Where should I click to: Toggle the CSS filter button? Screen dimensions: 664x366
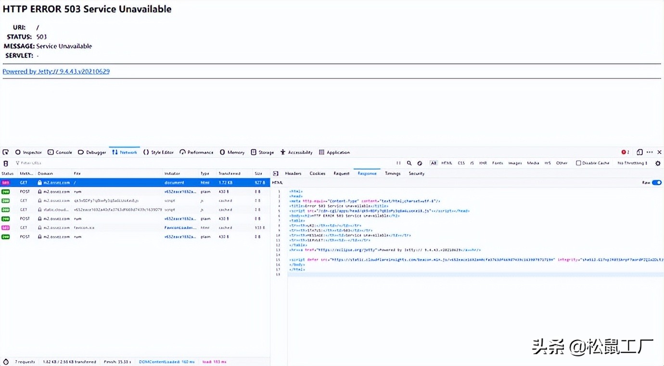(461, 163)
